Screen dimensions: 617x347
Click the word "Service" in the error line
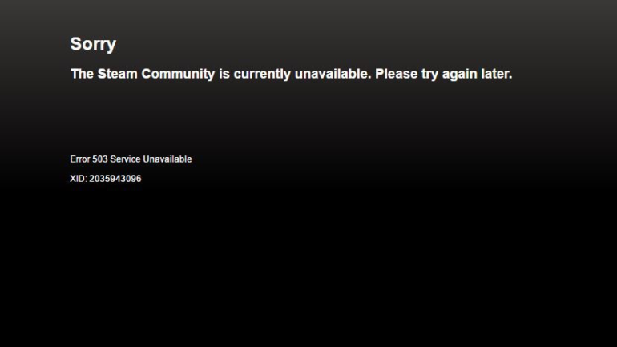tap(125, 159)
